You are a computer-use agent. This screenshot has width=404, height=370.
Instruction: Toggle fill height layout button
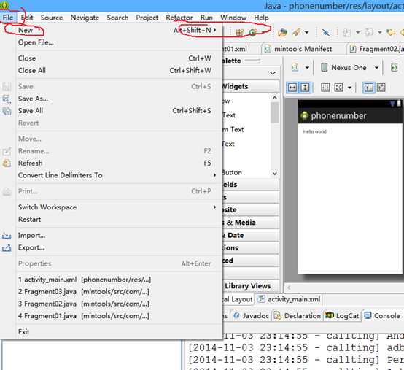[305, 88]
